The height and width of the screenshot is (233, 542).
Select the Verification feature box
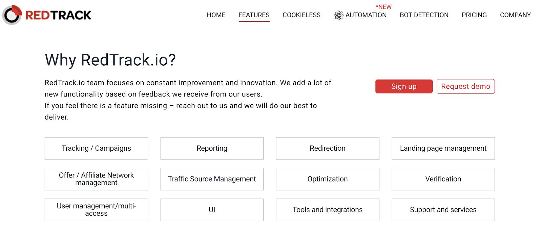(x=443, y=179)
